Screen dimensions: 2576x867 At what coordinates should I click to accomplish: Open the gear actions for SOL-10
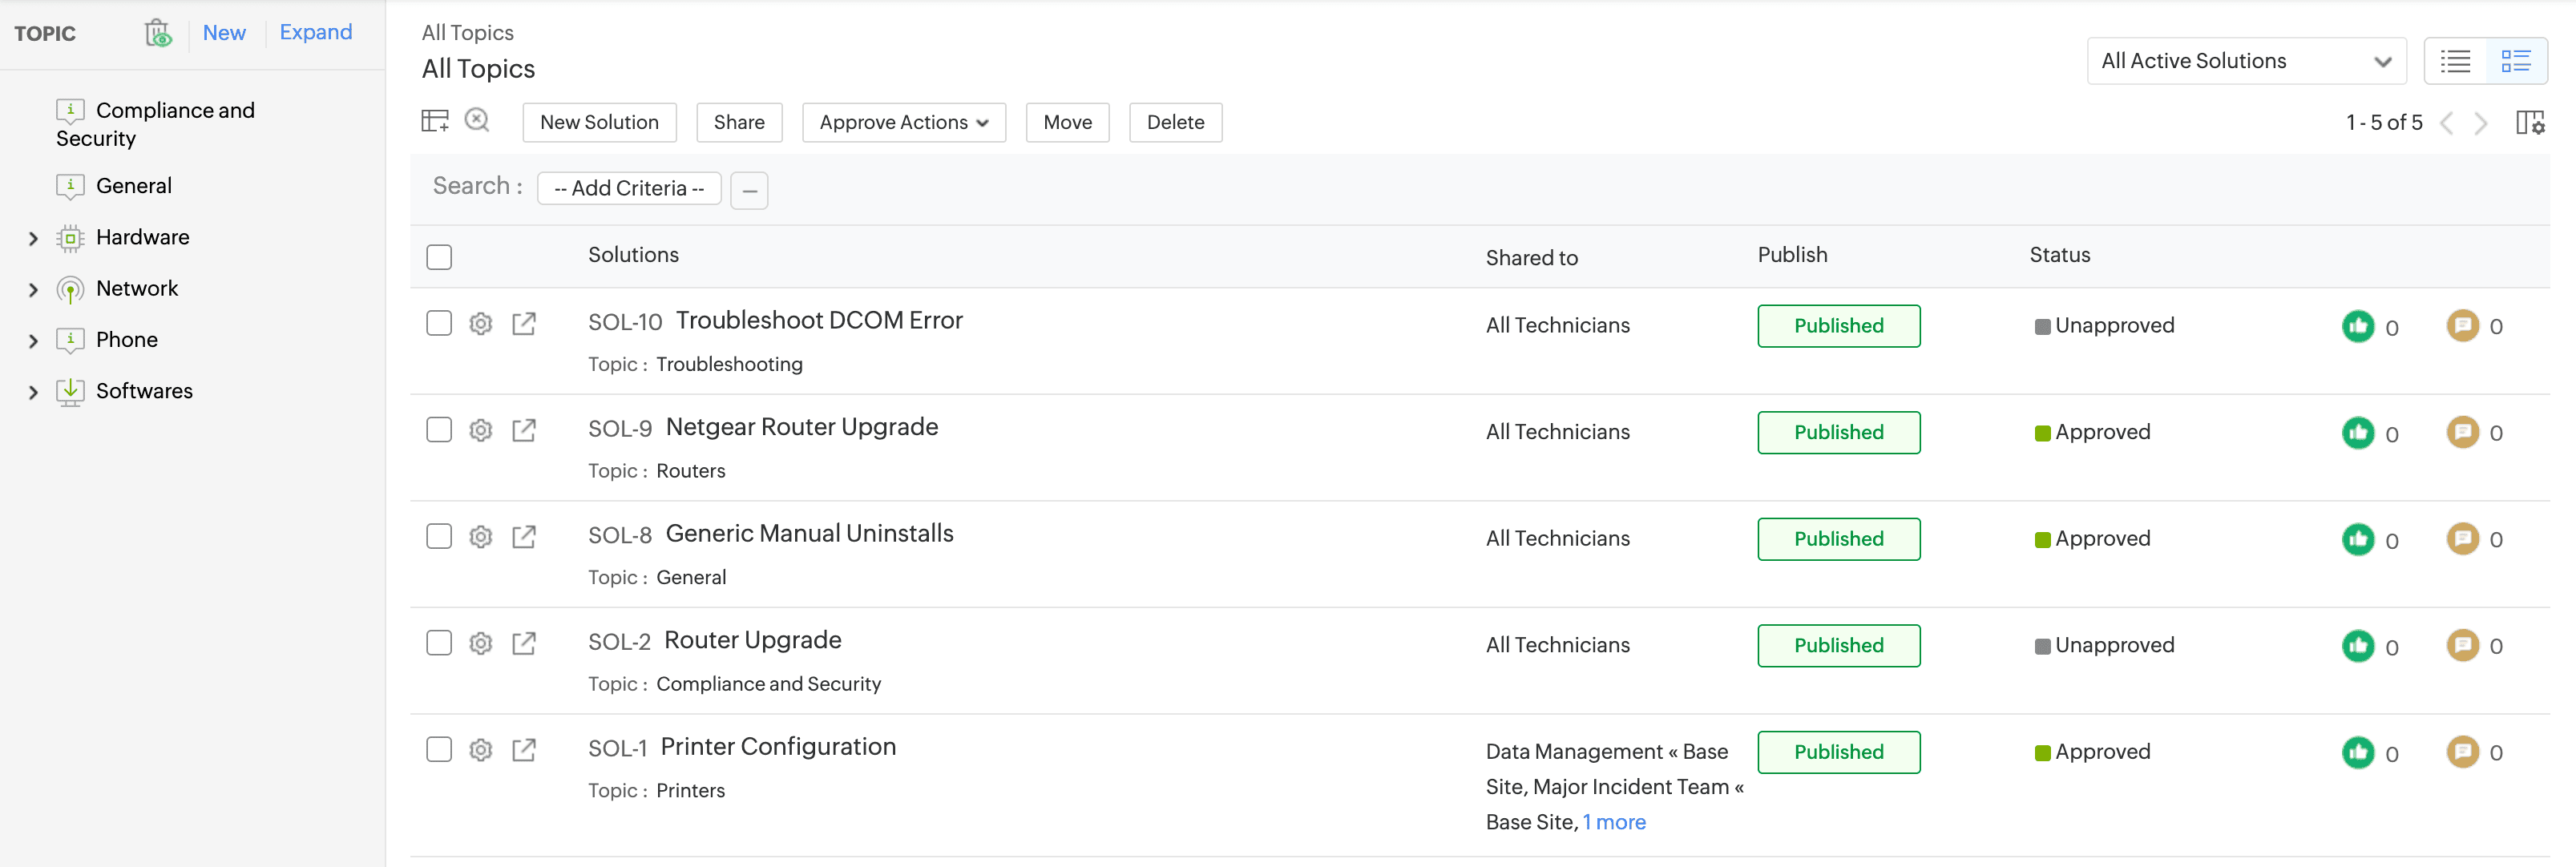[481, 324]
